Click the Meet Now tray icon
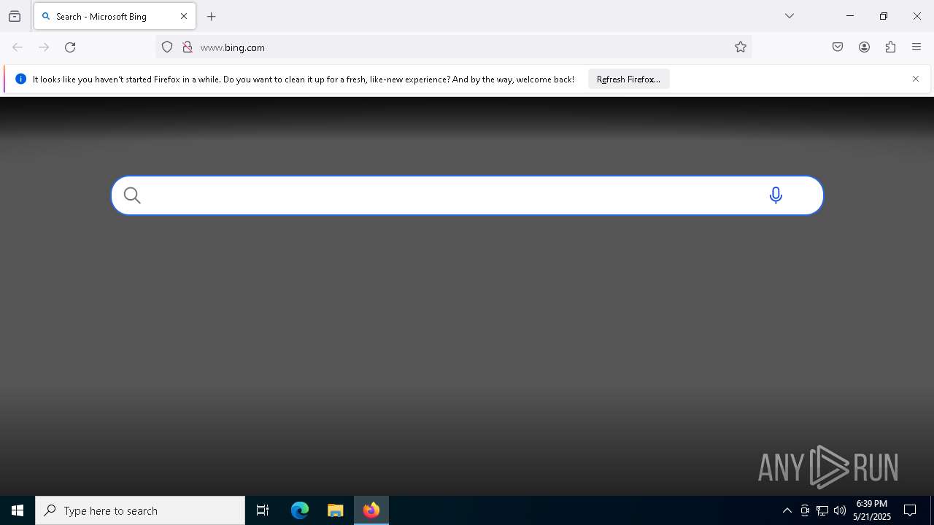The width and height of the screenshot is (934, 525). (x=805, y=510)
